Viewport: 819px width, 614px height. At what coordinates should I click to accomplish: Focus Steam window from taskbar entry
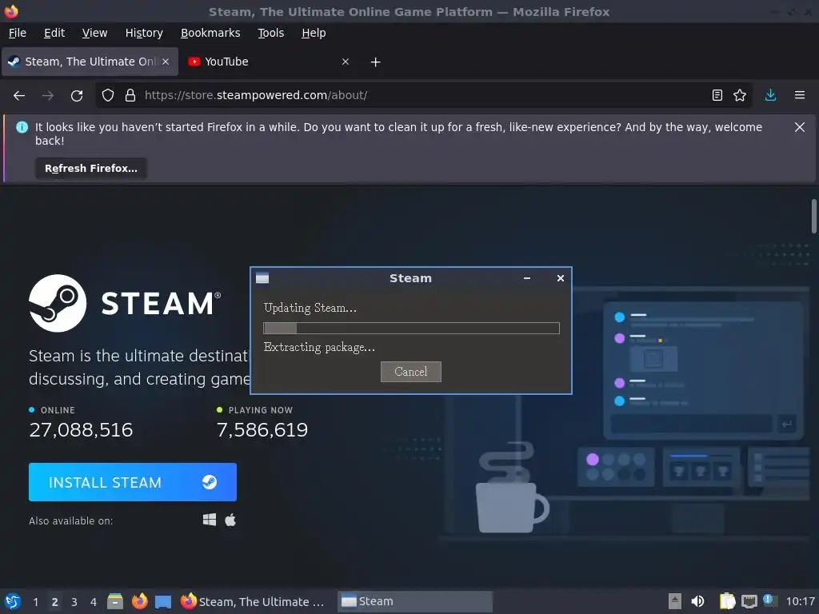point(415,601)
